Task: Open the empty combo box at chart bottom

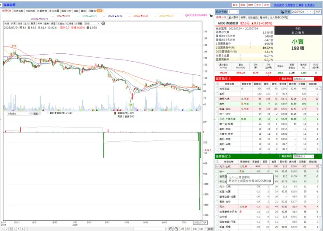Action: click(x=151, y=229)
